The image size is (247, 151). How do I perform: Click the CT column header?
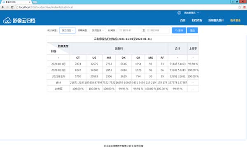pos(78,58)
